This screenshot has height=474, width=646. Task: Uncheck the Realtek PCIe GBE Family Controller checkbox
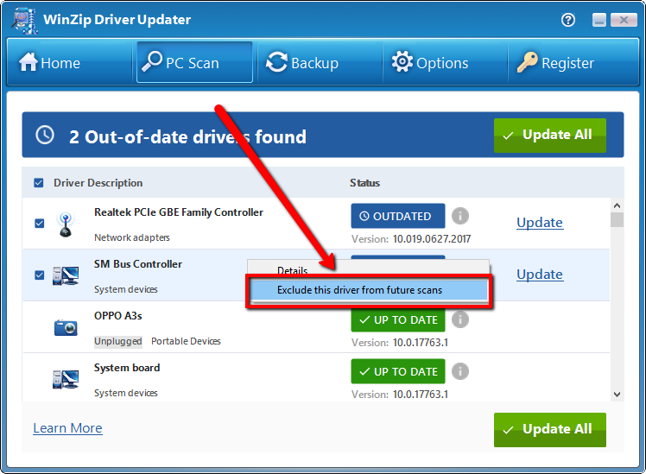pyautogui.click(x=40, y=224)
